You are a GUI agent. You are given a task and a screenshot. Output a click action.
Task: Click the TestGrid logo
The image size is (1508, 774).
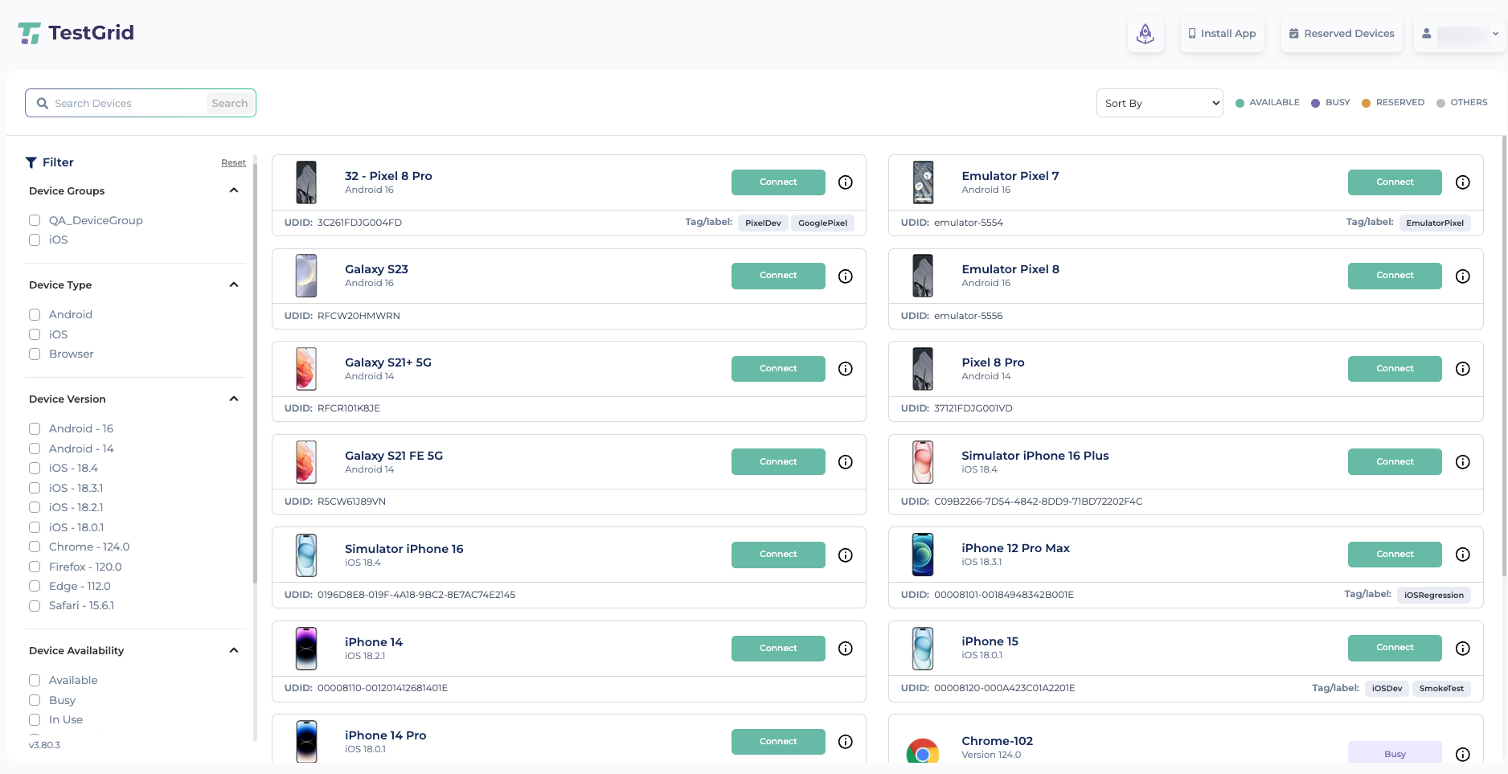click(x=76, y=33)
